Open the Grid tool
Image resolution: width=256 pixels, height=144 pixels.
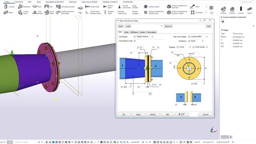point(212,10)
